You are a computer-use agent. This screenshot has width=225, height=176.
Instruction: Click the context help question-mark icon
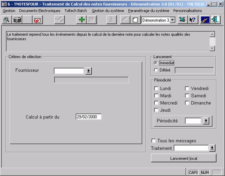coord(192,20)
